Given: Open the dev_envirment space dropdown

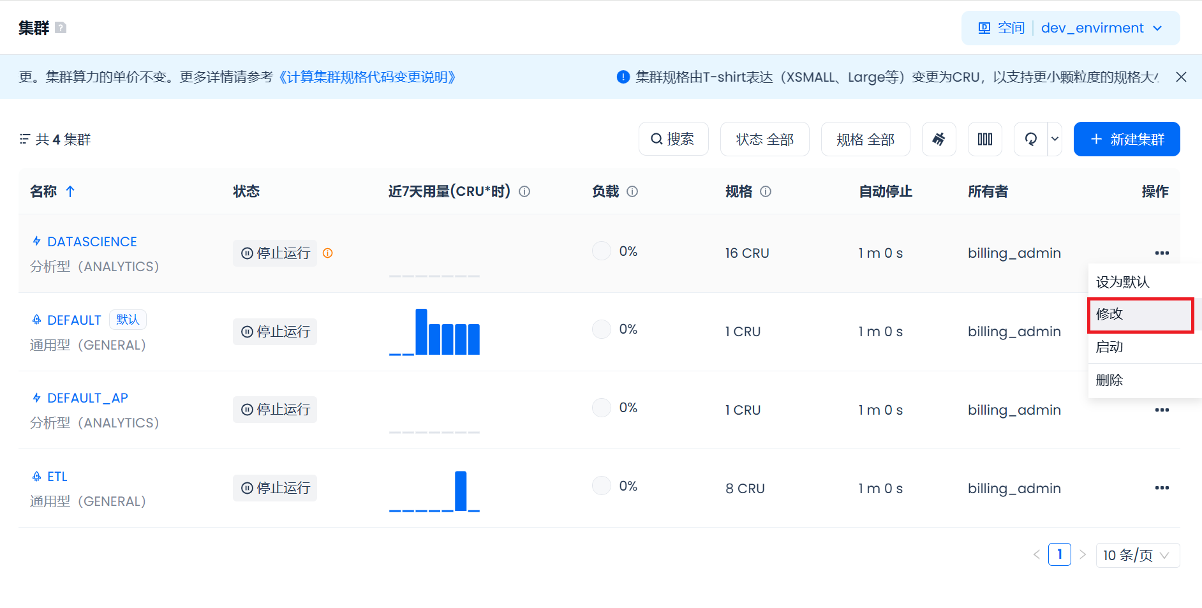Looking at the screenshot, I should point(1101,28).
